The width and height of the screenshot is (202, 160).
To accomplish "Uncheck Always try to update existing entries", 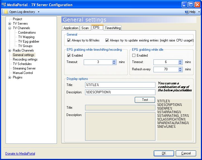I will click(107, 40).
